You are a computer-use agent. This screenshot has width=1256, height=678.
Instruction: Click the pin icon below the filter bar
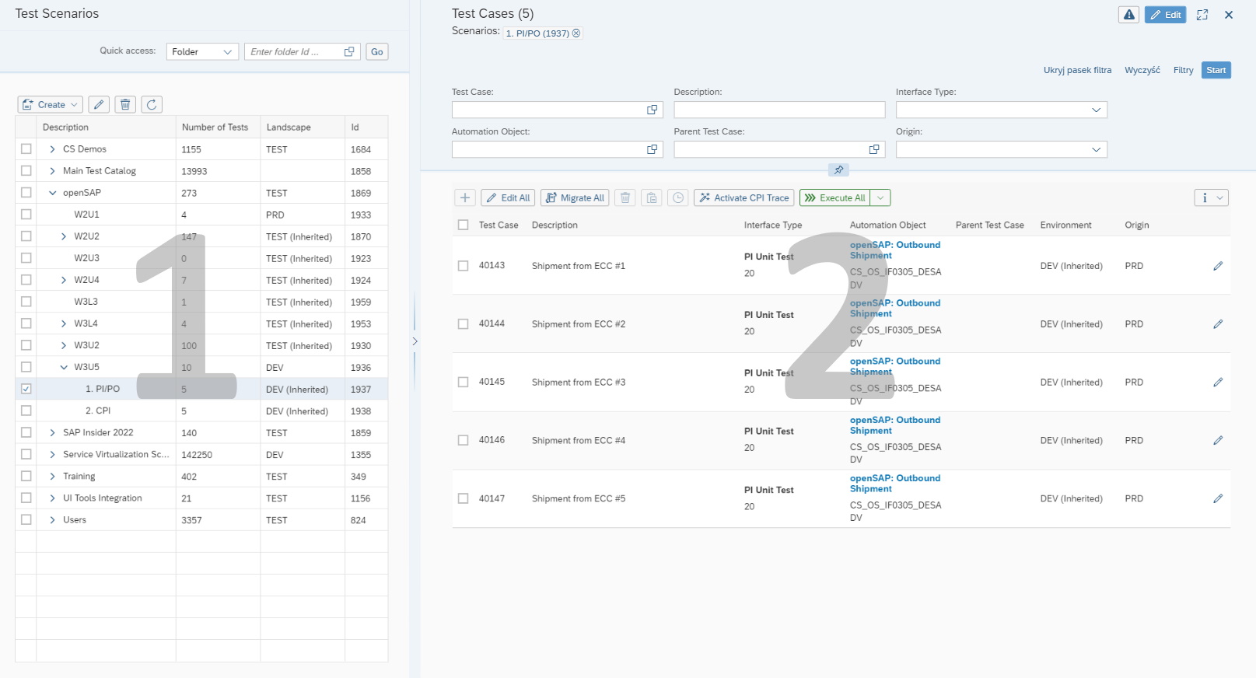pos(838,169)
